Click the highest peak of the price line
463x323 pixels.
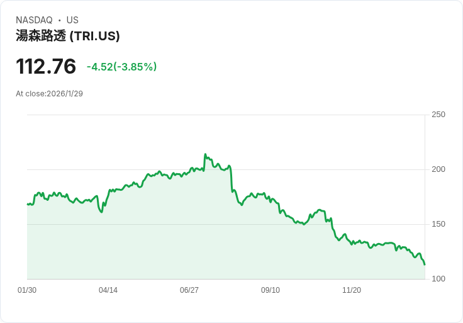tap(205, 154)
